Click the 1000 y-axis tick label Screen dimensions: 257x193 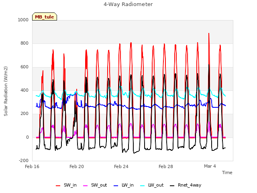(x=23, y=20)
